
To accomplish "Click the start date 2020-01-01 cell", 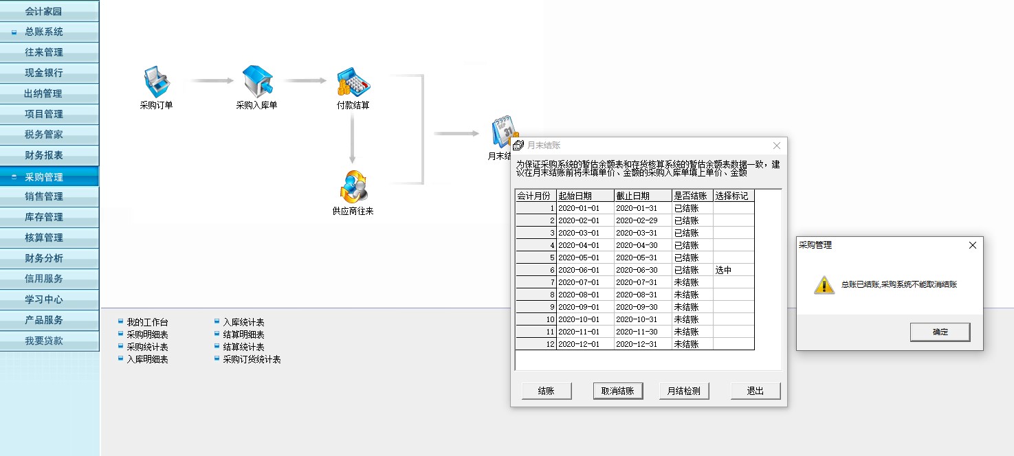I will pos(586,208).
